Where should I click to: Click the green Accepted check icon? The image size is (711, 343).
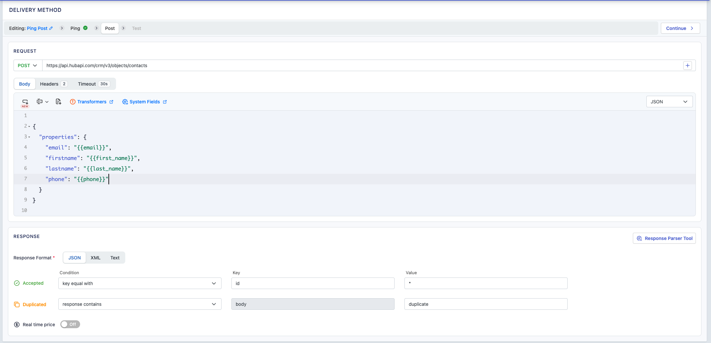17,283
